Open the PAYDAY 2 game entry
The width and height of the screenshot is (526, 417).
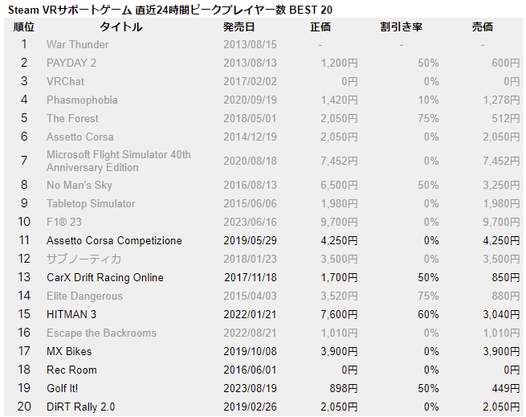(71, 63)
